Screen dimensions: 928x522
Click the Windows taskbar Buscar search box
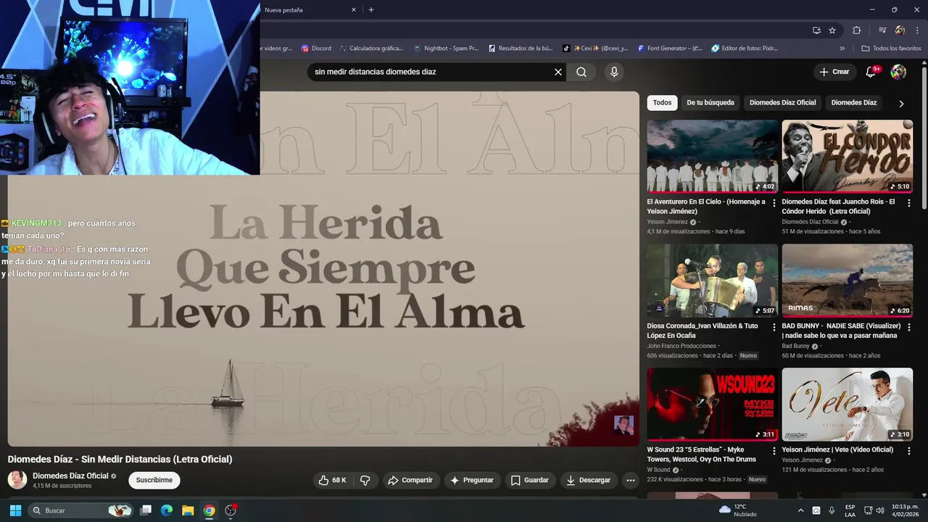click(80, 510)
